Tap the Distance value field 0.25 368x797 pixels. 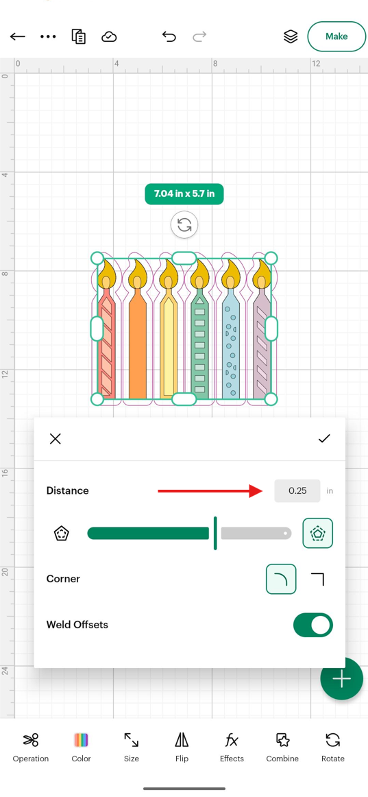[x=297, y=490]
